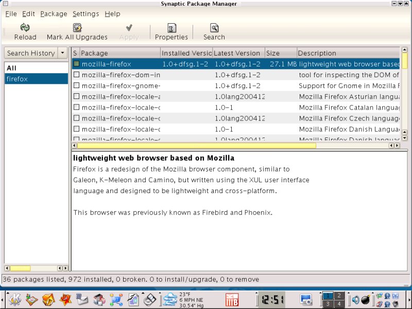
Task: Sort packages by the Size column header
Action: click(x=281, y=53)
